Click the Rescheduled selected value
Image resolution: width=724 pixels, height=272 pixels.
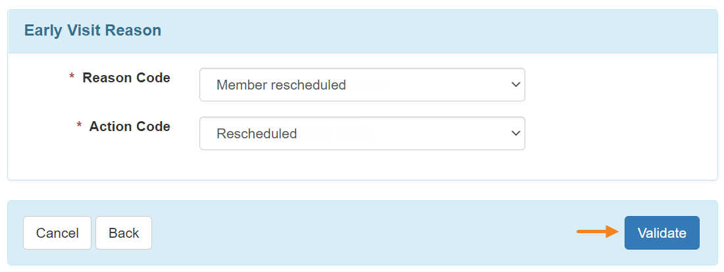(x=257, y=134)
